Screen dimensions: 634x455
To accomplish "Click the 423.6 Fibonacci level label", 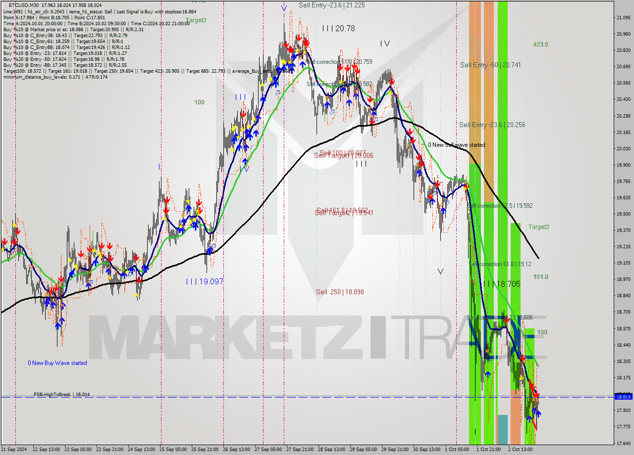I will tap(540, 45).
